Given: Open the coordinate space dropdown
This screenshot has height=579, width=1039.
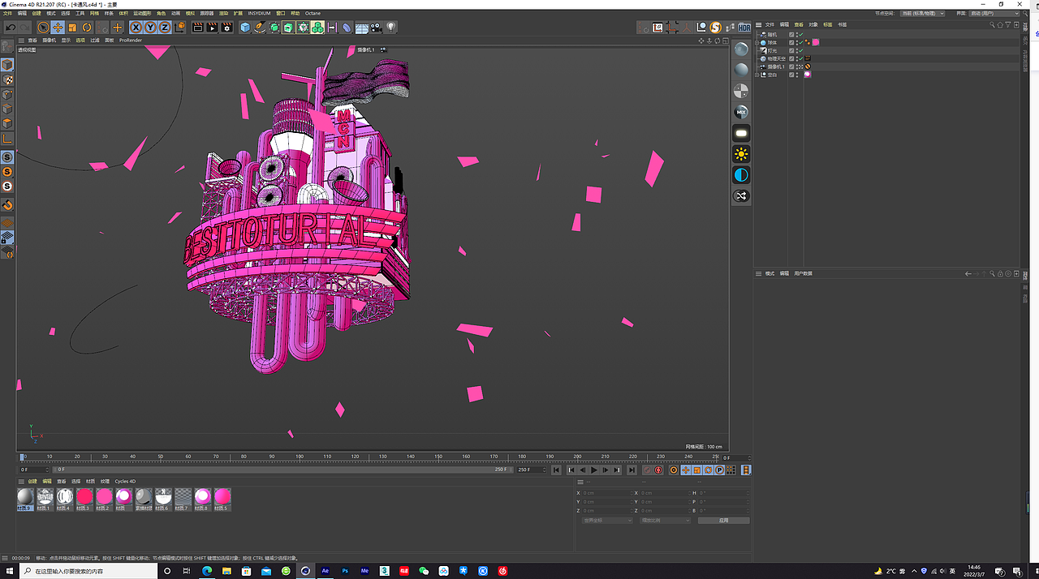Looking at the screenshot, I should (607, 521).
